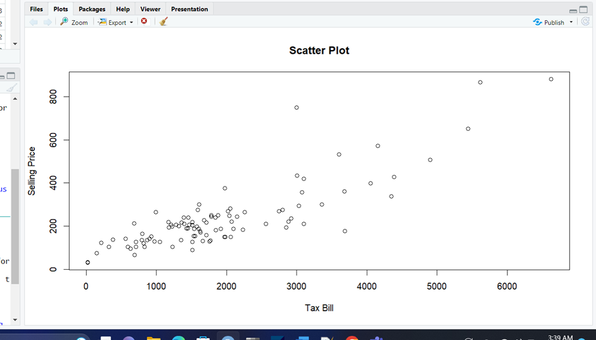This screenshot has height=340, width=596.
Task: Clear console with the faded broom icon
Action: pyautogui.click(x=12, y=88)
